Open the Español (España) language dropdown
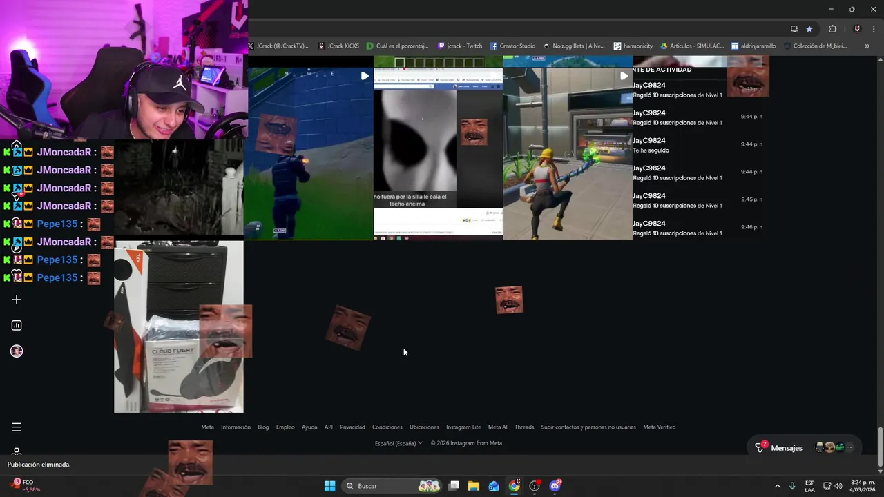The height and width of the screenshot is (497, 884). click(x=398, y=443)
